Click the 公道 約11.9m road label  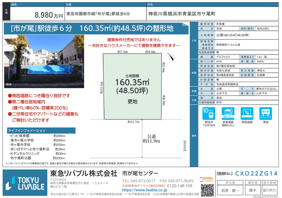[x=151, y=138]
